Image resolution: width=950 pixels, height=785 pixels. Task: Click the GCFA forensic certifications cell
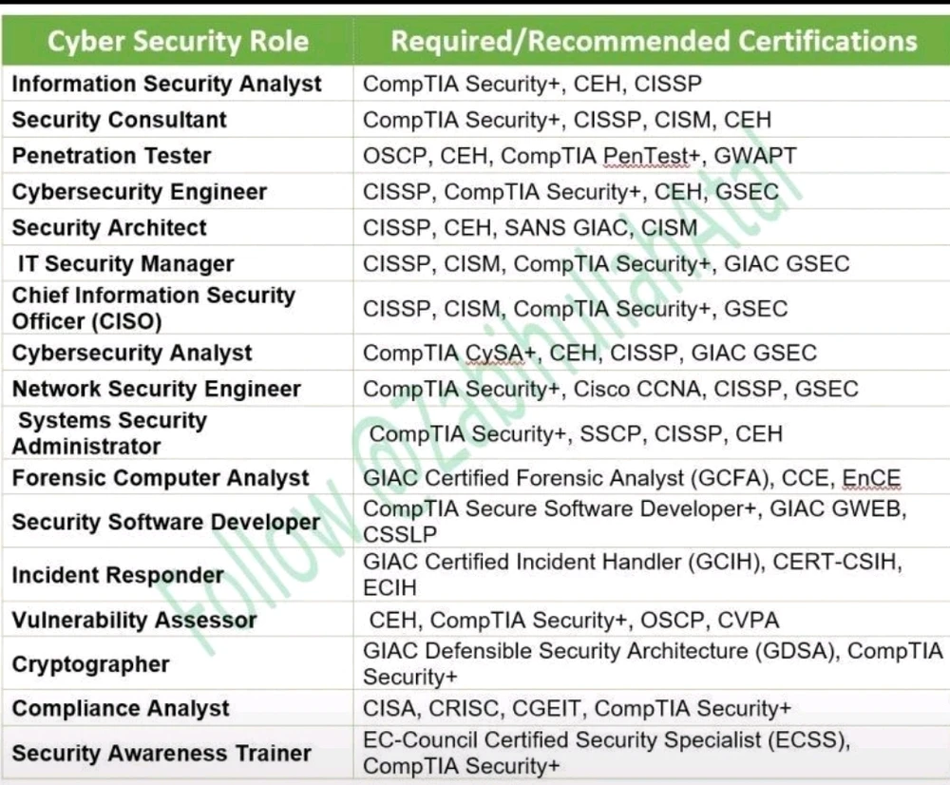(x=652, y=478)
